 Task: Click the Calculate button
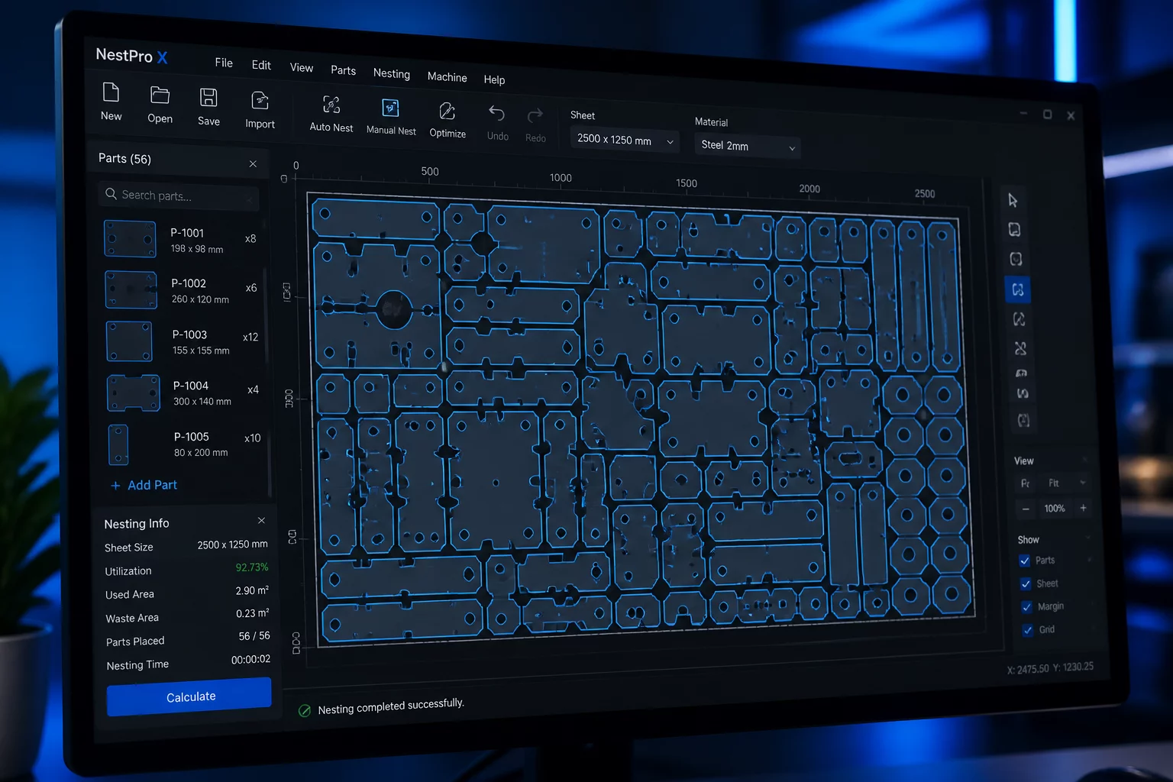(x=189, y=696)
